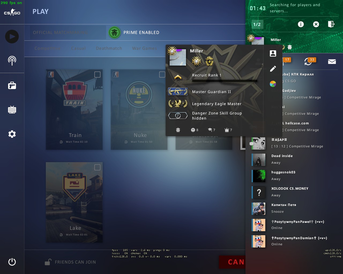The width and height of the screenshot is (343, 274).
Task: Toggle Friends Can Join lock
Action: tap(48, 262)
